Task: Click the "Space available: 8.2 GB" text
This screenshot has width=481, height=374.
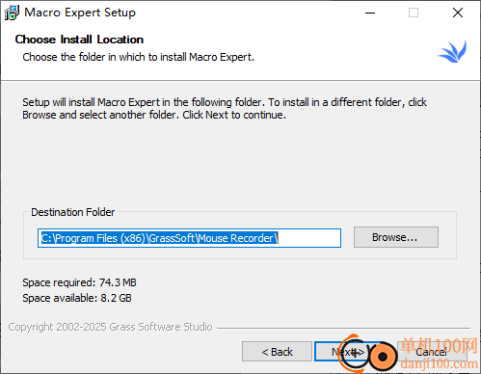Action: click(77, 298)
